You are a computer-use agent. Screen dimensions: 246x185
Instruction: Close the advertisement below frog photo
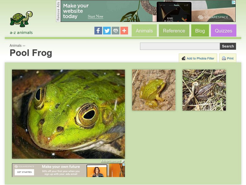(123, 161)
